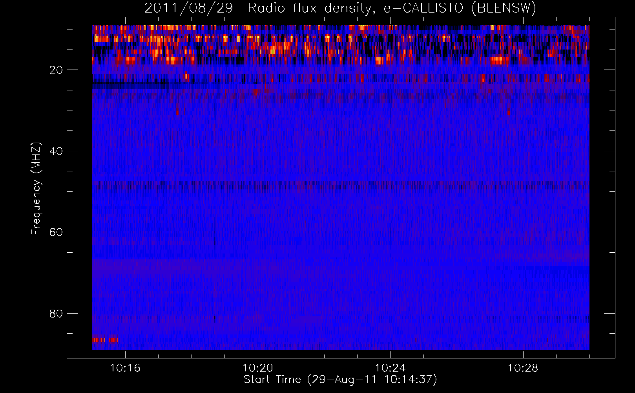Click the 10:20 time tick label
The image size is (635, 393).
(x=258, y=368)
